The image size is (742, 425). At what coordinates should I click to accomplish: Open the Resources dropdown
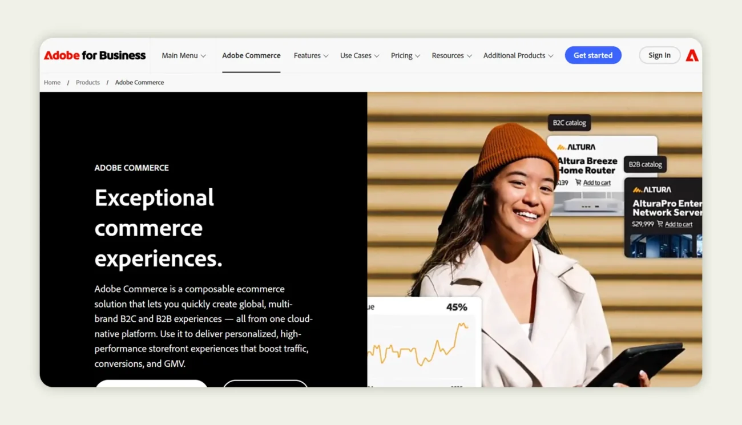(x=451, y=55)
